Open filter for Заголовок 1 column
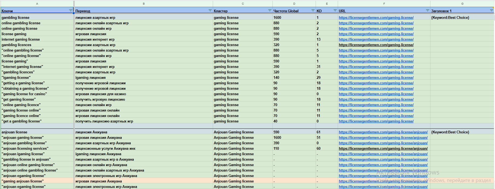This screenshot has height=189, width=495. point(491,11)
